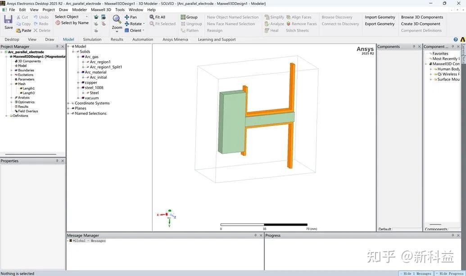Close the Message Manager panel
Viewport: 466px width, 276px height.
[261, 236]
